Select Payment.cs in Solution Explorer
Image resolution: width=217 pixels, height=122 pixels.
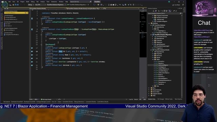coord(161,77)
